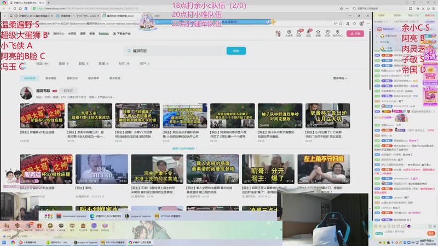Select the 影视 results tab
The height and width of the screenshot is (246, 438).
tap(84, 63)
